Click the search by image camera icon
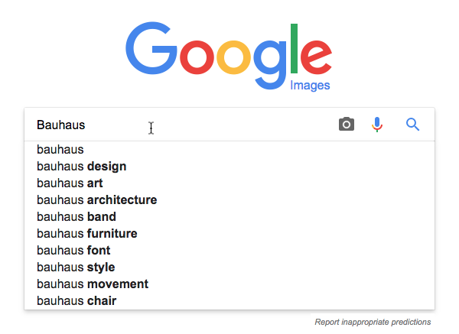The image size is (459, 334). (347, 125)
